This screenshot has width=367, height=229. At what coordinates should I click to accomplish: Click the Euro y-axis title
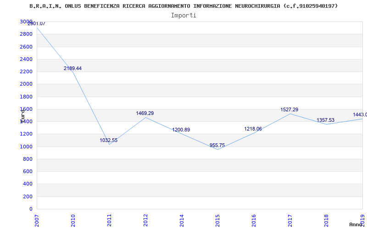(x=22, y=115)
